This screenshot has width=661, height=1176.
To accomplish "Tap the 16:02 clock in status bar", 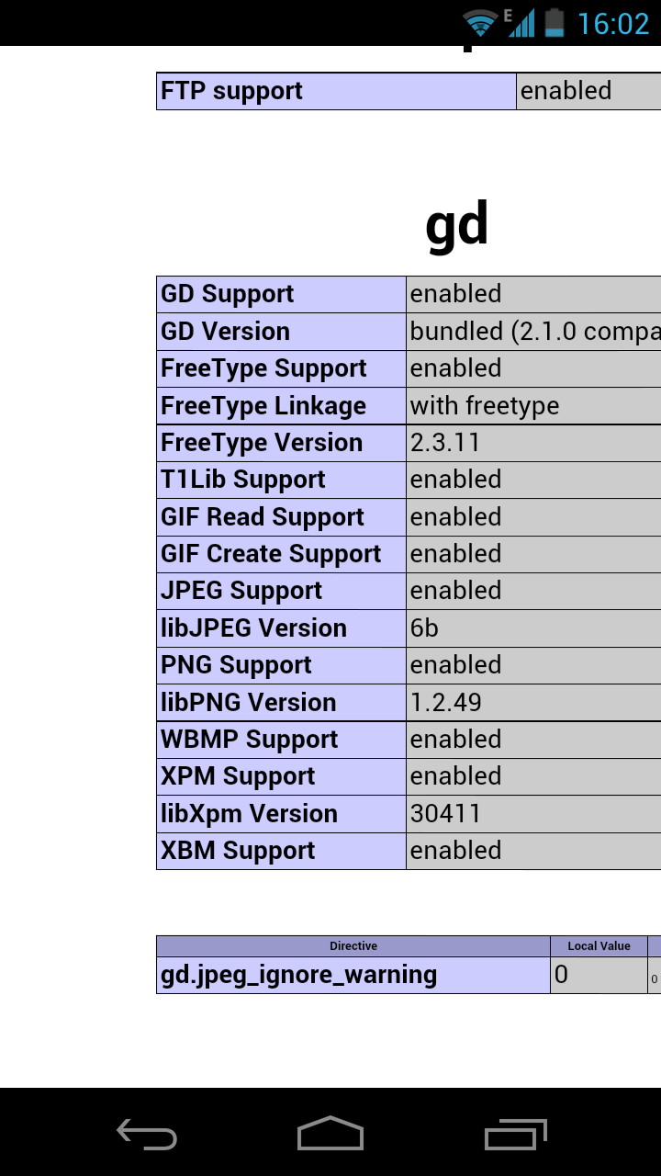I will [612, 23].
